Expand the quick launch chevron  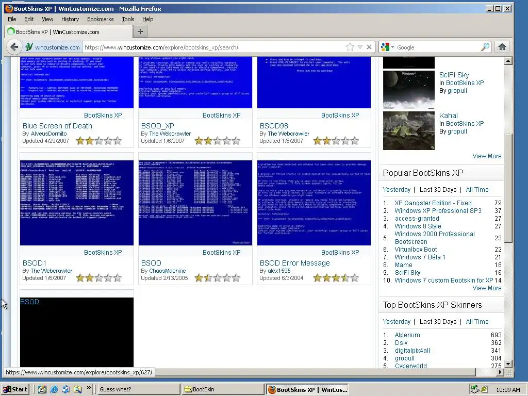89,388
